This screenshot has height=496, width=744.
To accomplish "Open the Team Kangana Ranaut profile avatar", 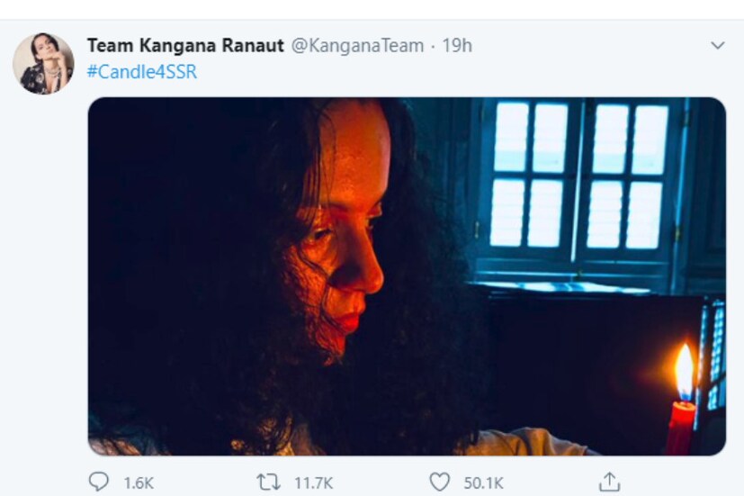I will tap(42, 64).
